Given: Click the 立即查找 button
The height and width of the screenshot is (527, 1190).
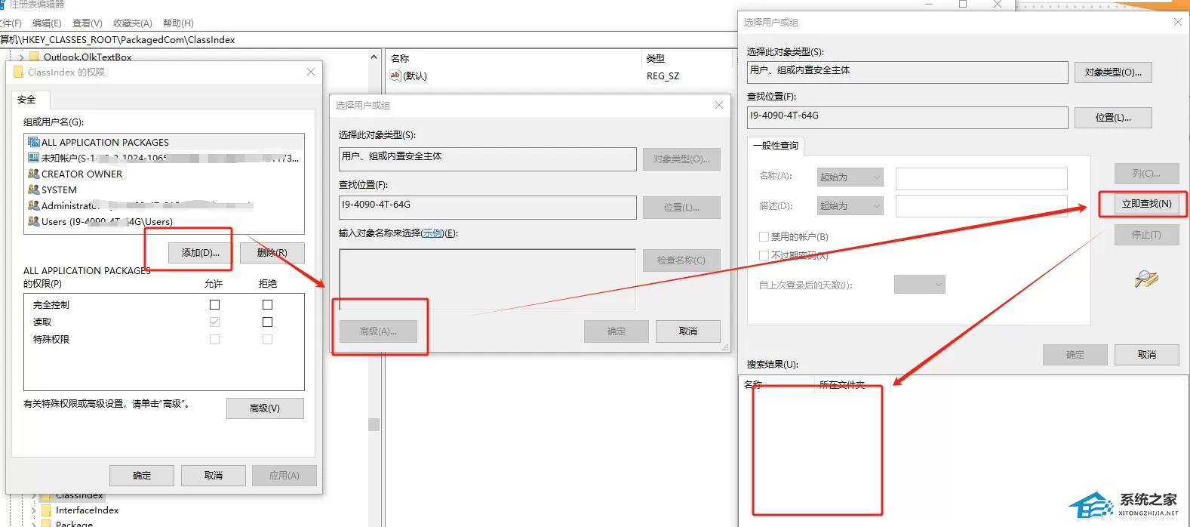Looking at the screenshot, I should [x=1146, y=204].
